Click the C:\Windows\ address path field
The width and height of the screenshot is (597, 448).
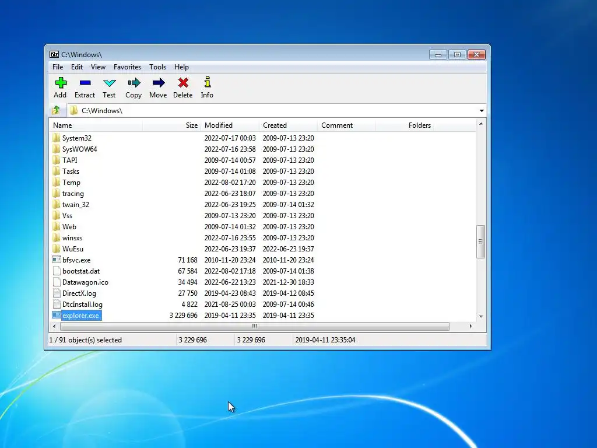[273, 110]
